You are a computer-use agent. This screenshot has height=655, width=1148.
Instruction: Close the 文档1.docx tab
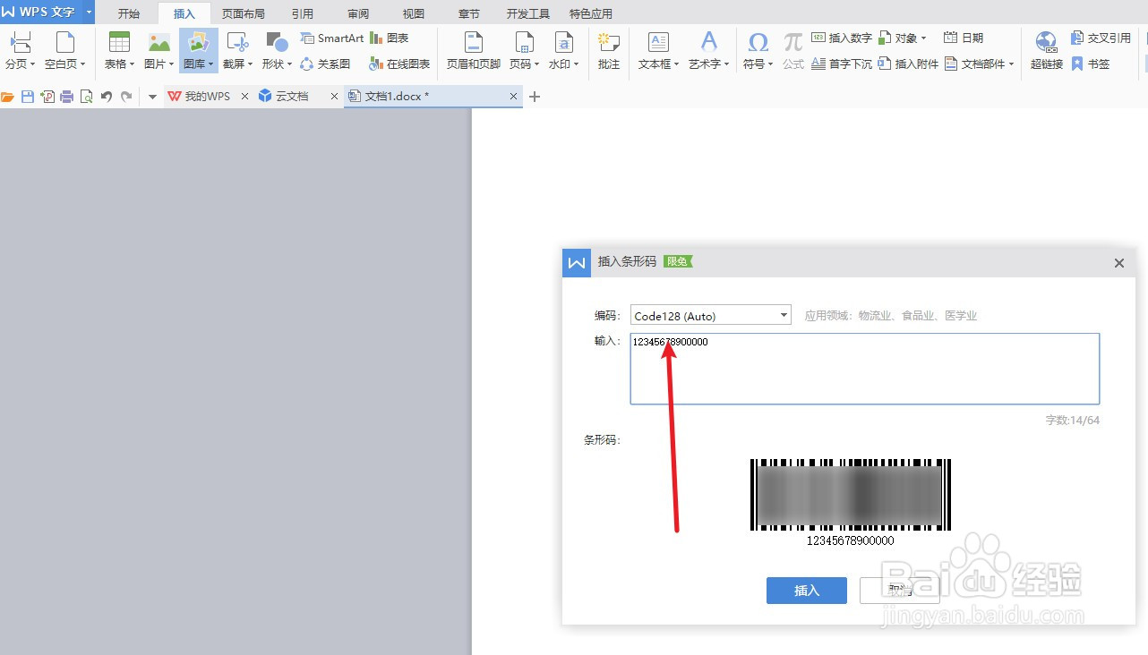click(x=513, y=97)
